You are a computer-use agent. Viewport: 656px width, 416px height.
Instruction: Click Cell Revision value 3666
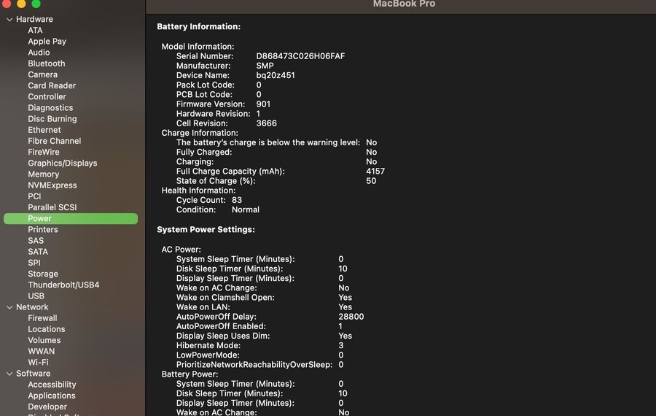click(266, 123)
